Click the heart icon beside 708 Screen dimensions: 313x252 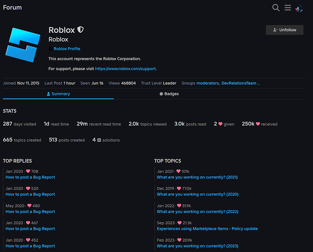[x=28, y=171]
